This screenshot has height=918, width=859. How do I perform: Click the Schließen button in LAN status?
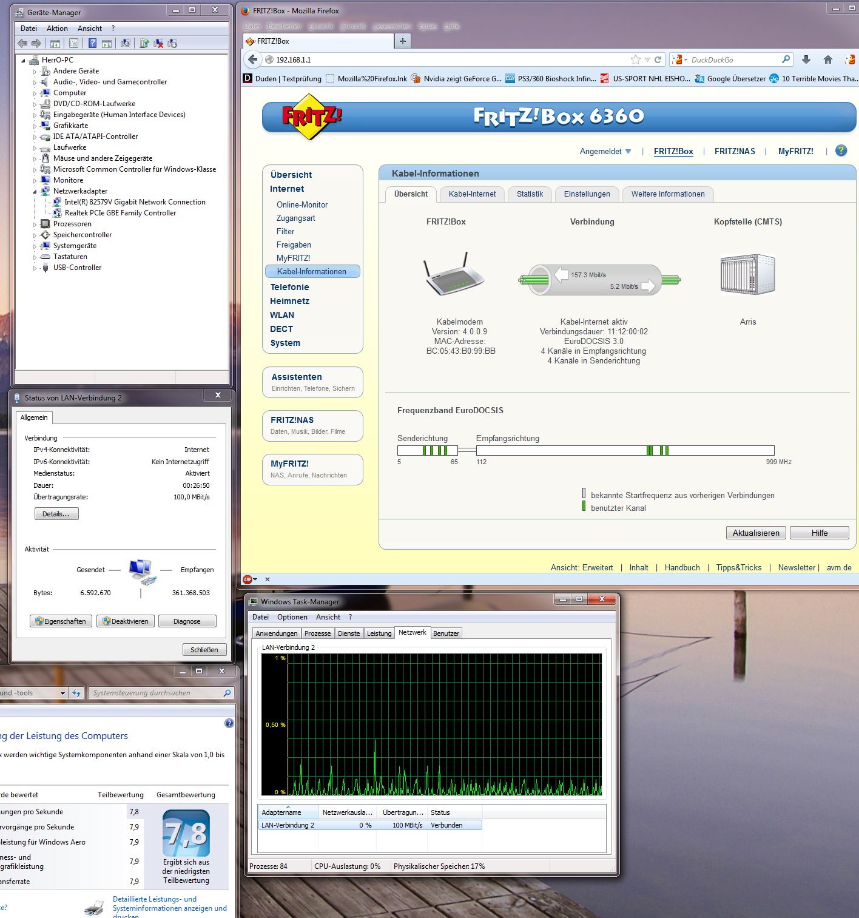coord(204,650)
